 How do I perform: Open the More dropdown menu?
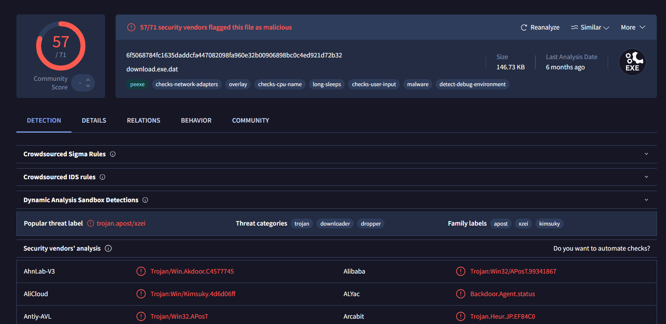(633, 27)
